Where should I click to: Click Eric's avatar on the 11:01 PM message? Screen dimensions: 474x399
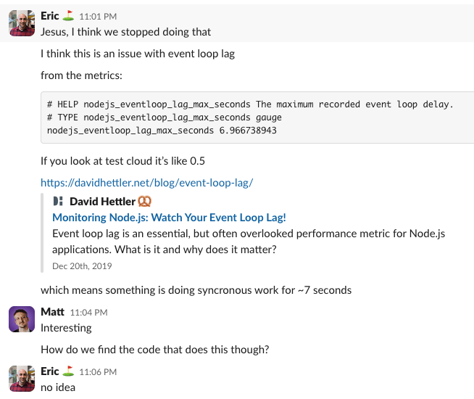(x=22, y=22)
